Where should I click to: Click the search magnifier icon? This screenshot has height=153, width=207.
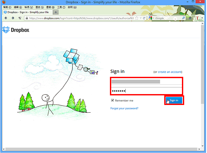183,18
